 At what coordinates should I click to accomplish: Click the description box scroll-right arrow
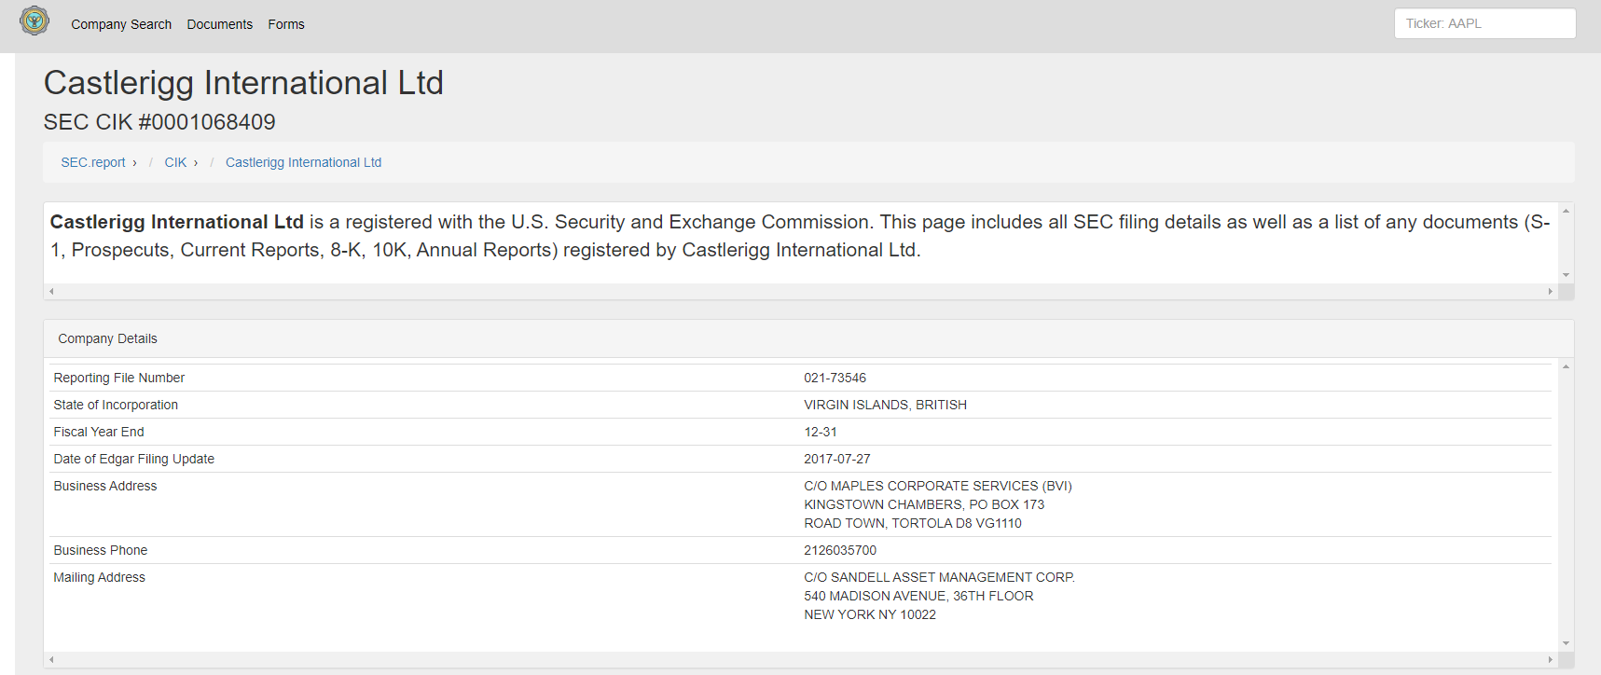tap(1551, 292)
